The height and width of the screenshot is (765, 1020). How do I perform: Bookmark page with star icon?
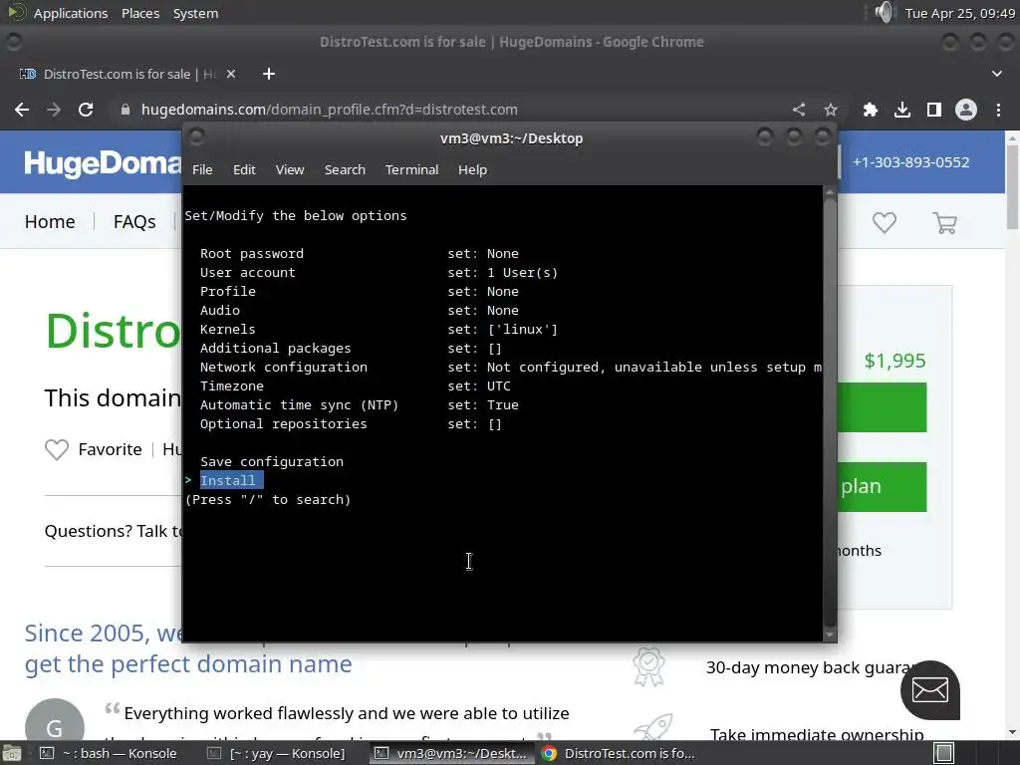click(831, 110)
